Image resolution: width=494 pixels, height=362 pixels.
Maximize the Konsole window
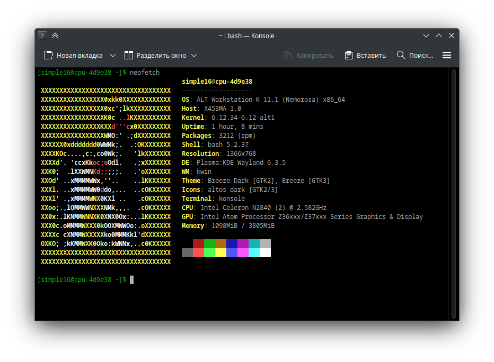pos(439,36)
